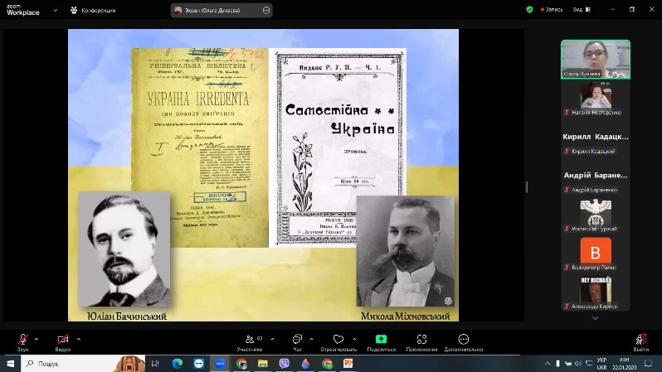Viewport: 662px width, 372px height.
Task: Expand the video settings arrow
Action: click(x=79, y=339)
